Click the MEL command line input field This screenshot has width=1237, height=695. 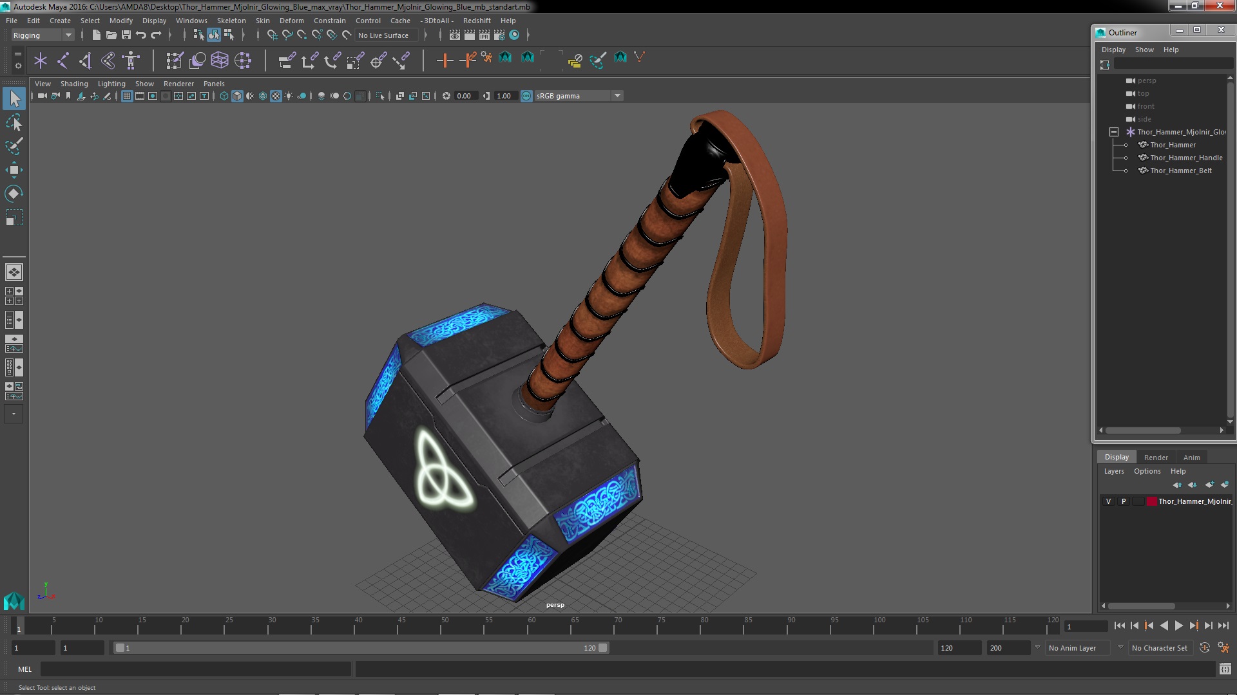pos(196,669)
